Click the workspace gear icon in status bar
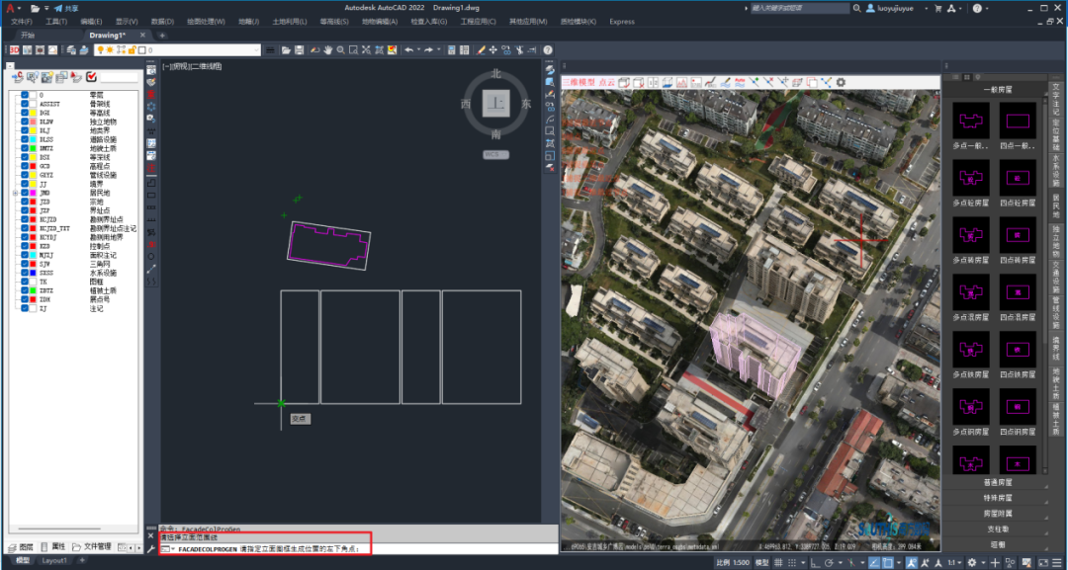Screen dimensions: 1068x570 tap(971, 562)
